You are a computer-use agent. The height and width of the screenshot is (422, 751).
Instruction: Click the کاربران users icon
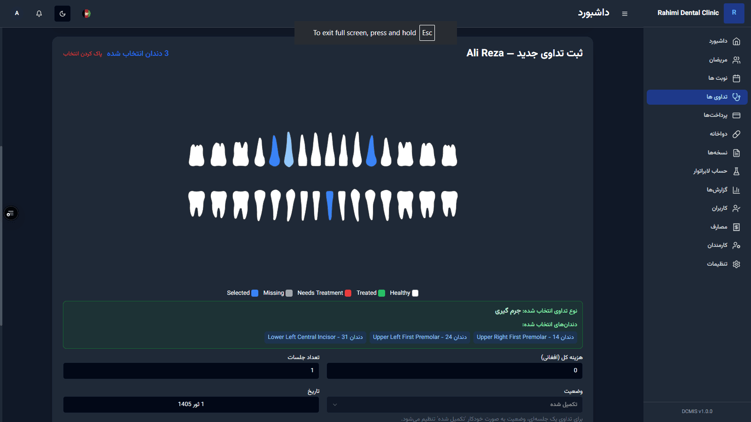point(736,208)
